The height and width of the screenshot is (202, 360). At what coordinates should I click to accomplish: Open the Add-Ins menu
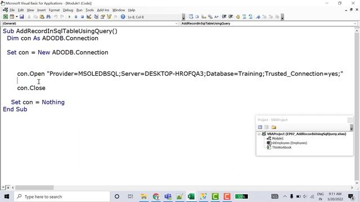coord(103,10)
